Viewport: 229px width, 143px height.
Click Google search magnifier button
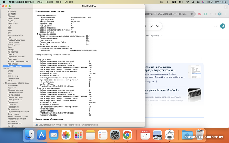pyautogui.click(x=158, y=26)
